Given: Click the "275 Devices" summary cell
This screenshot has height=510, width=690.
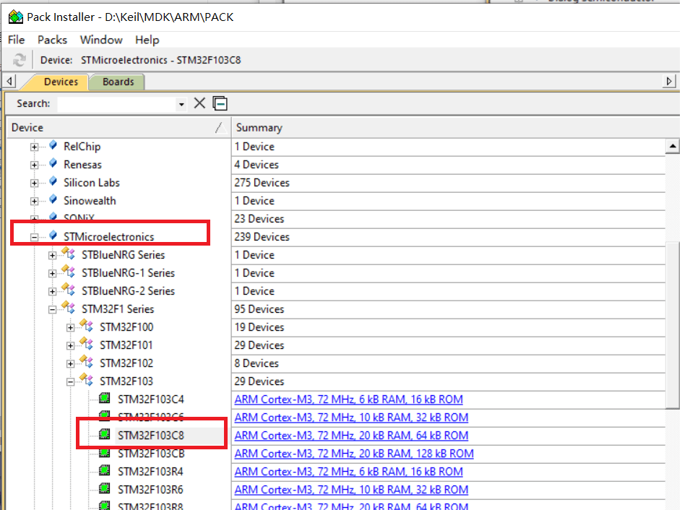Looking at the screenshot, I should (x=262, y=183).
